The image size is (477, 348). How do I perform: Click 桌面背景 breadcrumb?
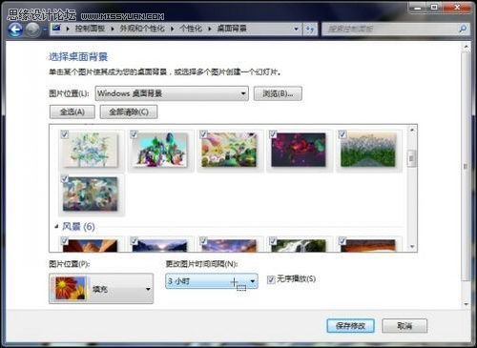point(232,29)
